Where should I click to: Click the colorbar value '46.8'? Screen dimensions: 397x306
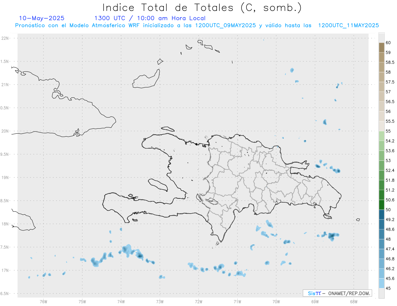coord(390,259)
